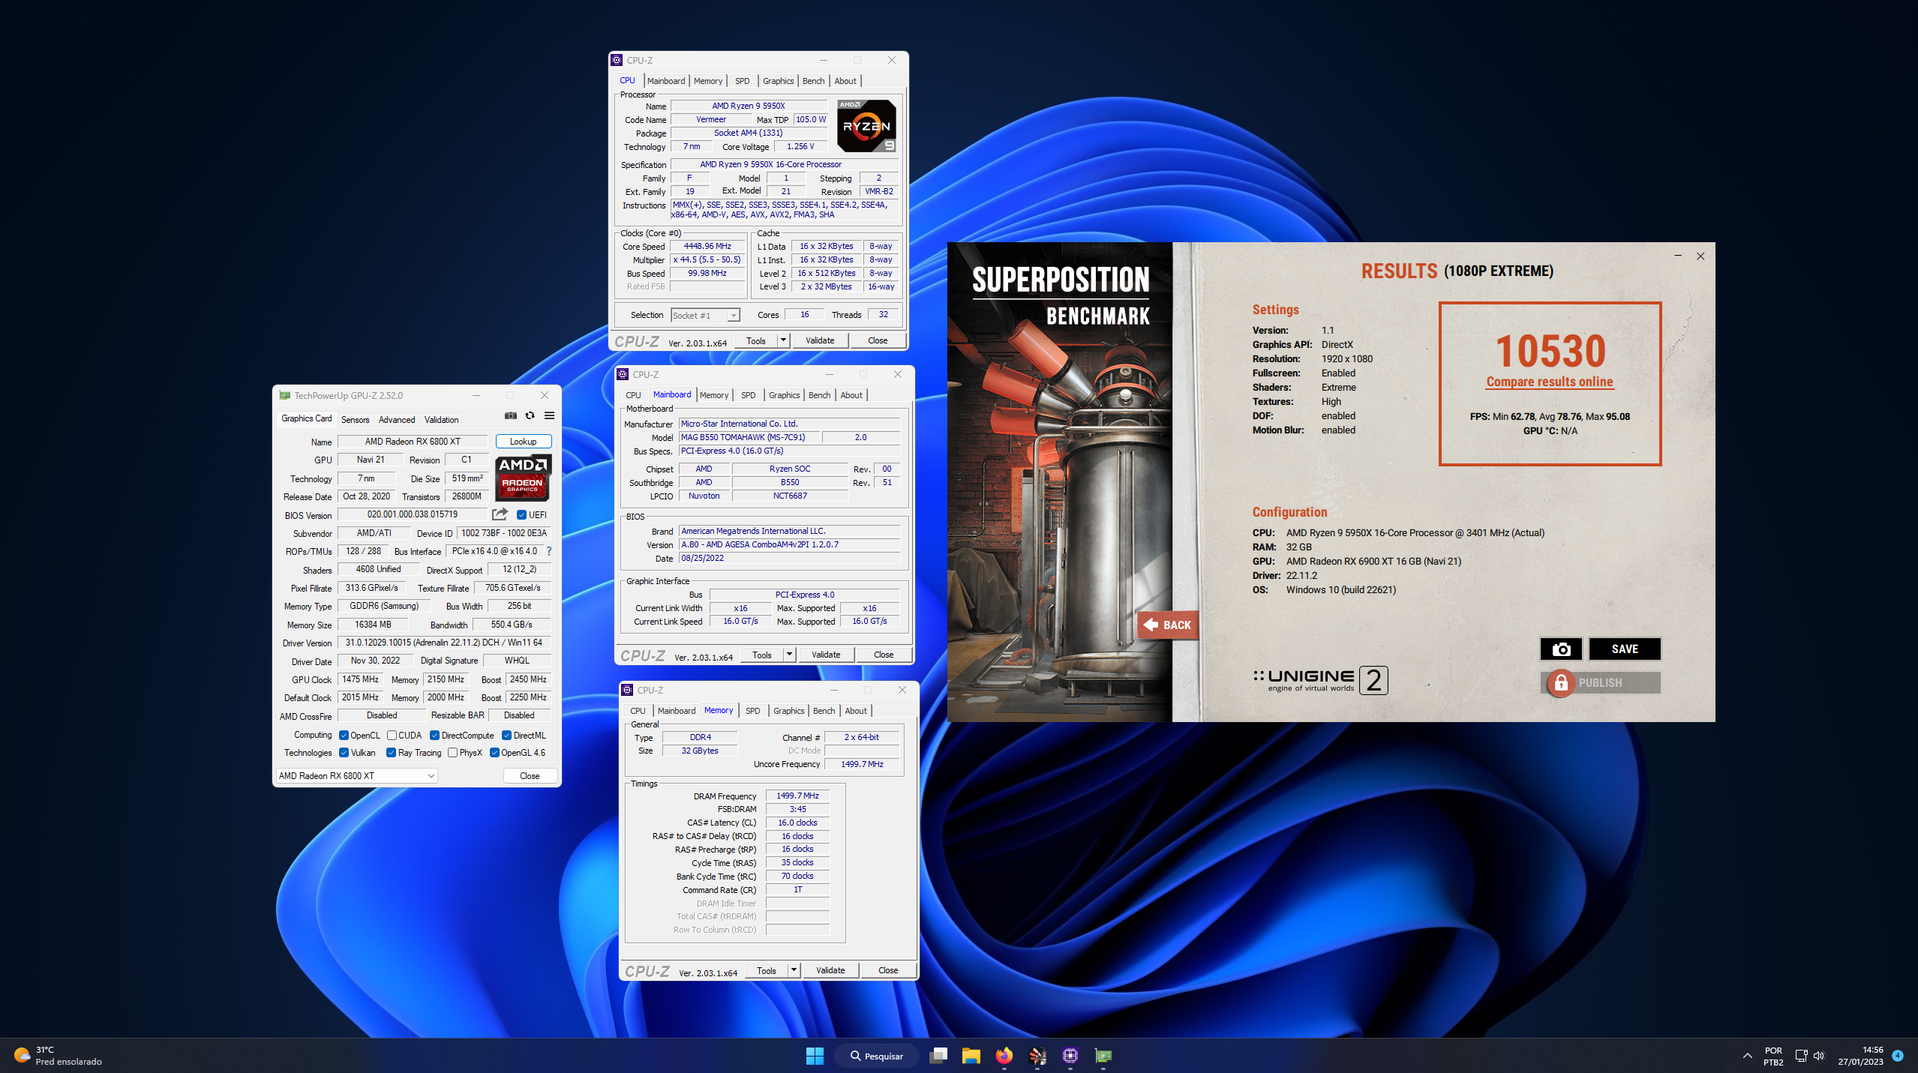The image size is (1918, 1073).
Task: Click the Bus Interface question mark icon
Action: tap(549, 551)
